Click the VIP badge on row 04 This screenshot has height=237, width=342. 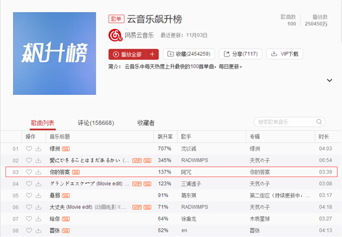[137, 184]
